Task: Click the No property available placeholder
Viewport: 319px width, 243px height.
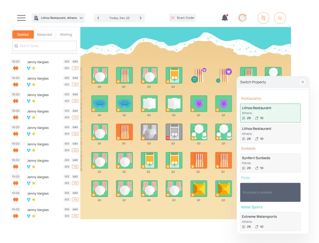Action: (270, 192)
